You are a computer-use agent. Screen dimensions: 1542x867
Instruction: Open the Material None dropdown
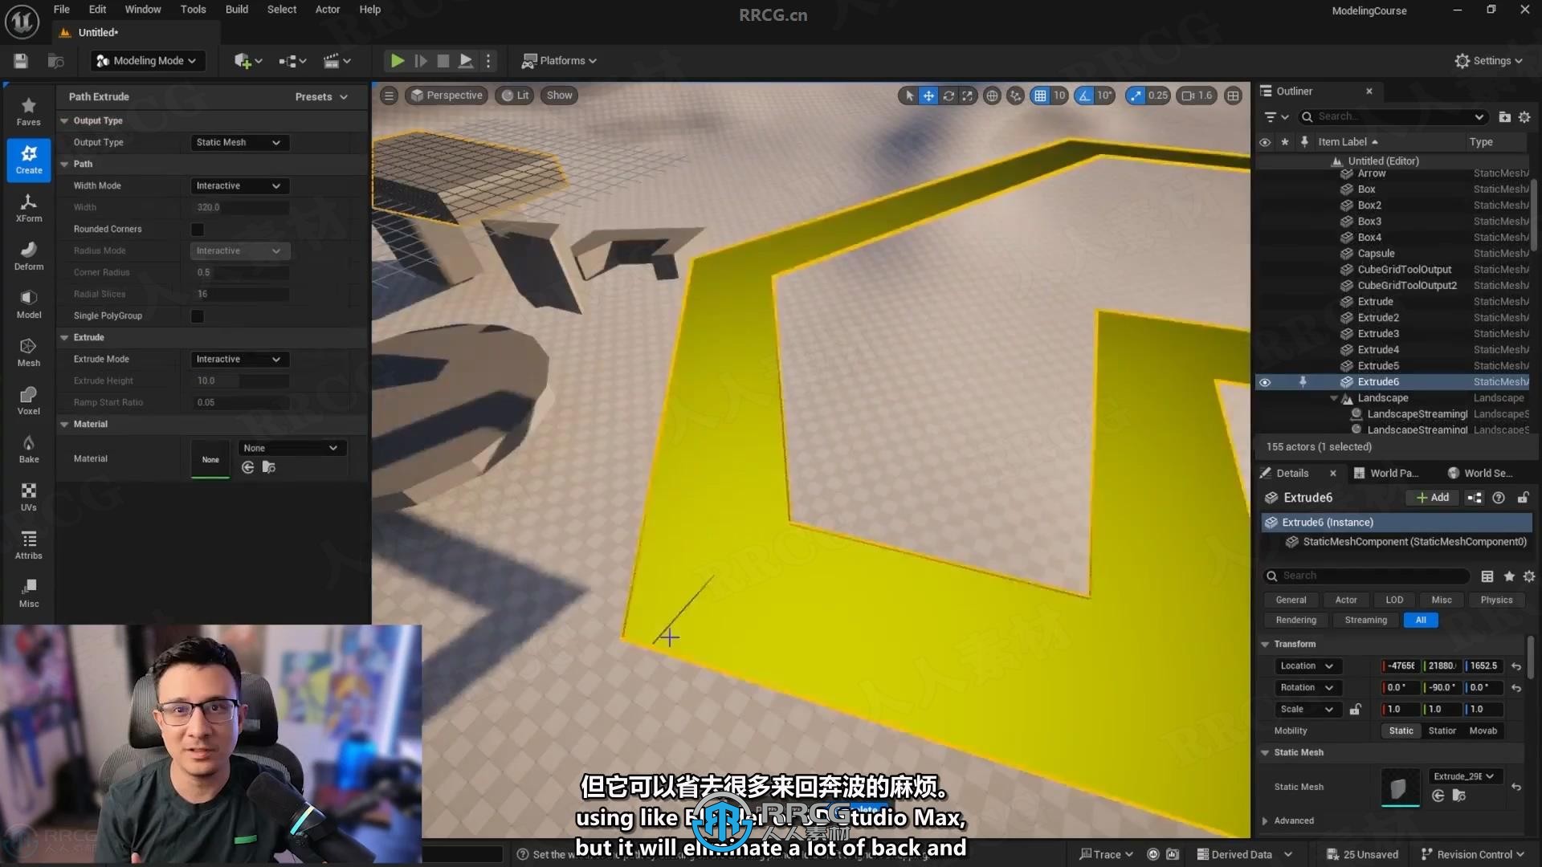click(x=291, y=448)
